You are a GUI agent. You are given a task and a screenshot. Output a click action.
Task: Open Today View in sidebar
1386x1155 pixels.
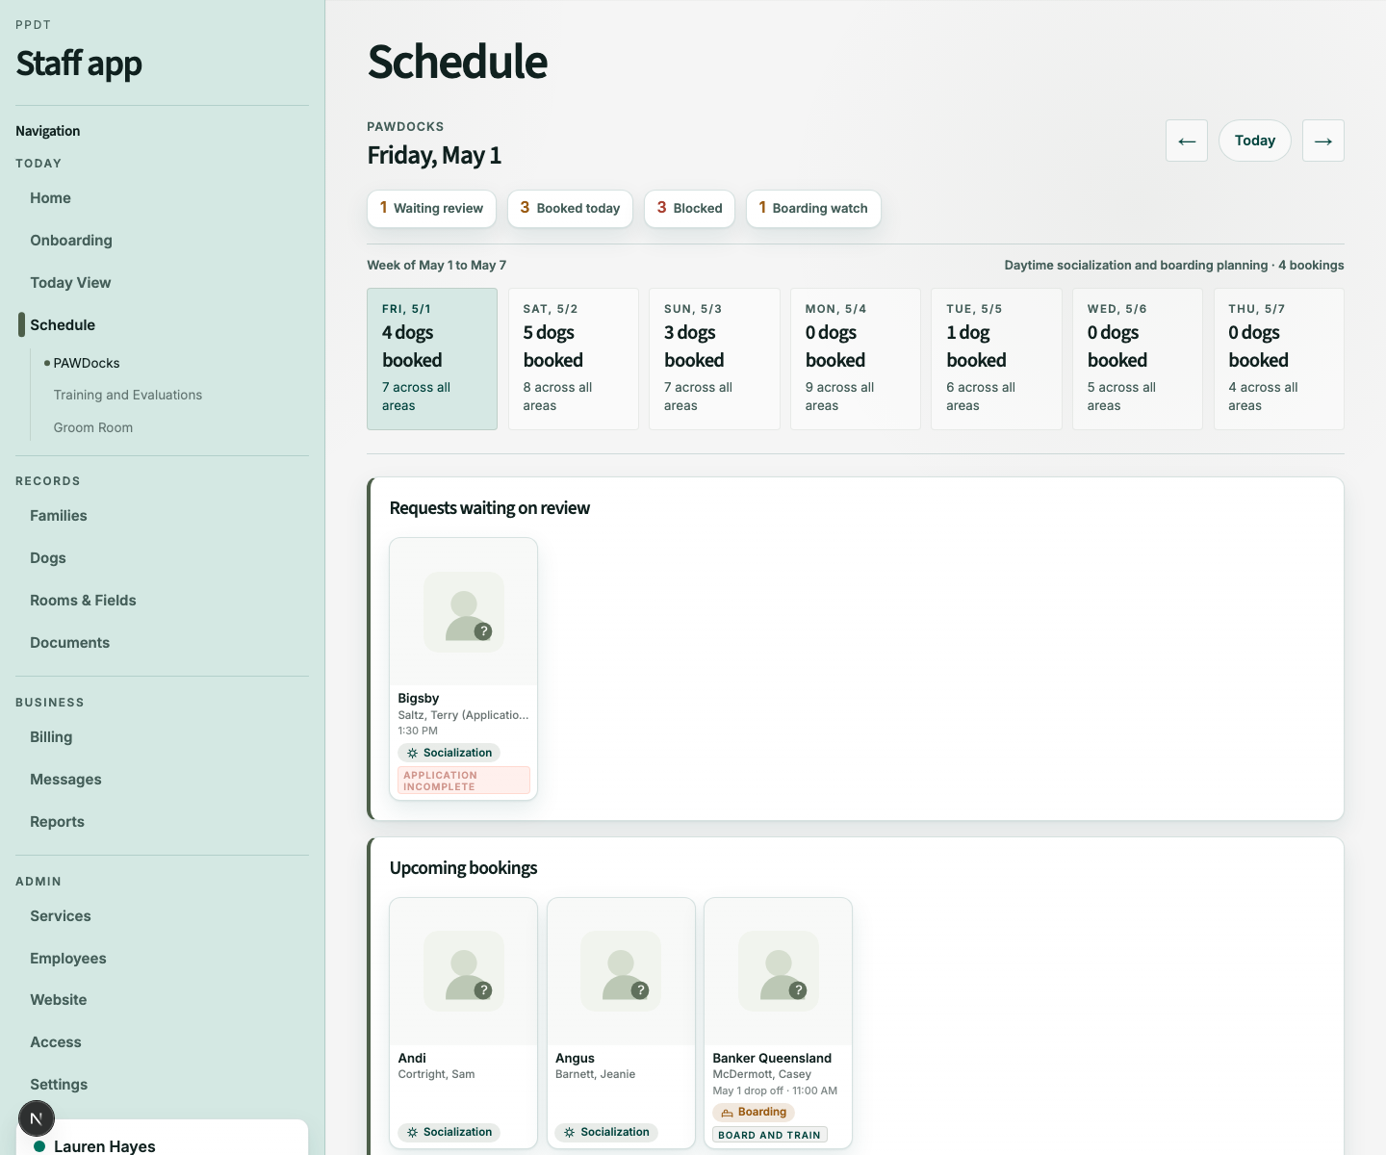[x=70, y=283]
